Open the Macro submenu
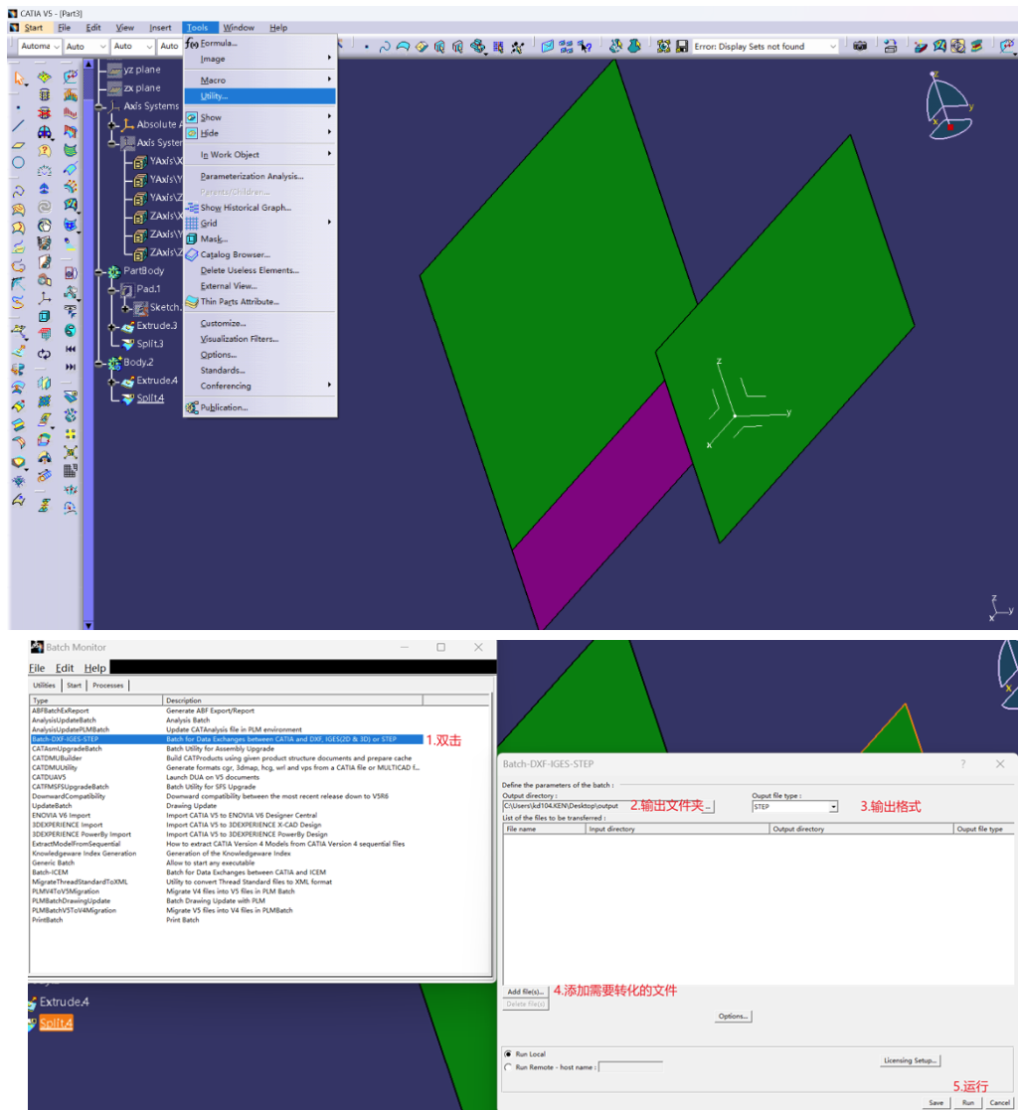 [x=259, y=79]
